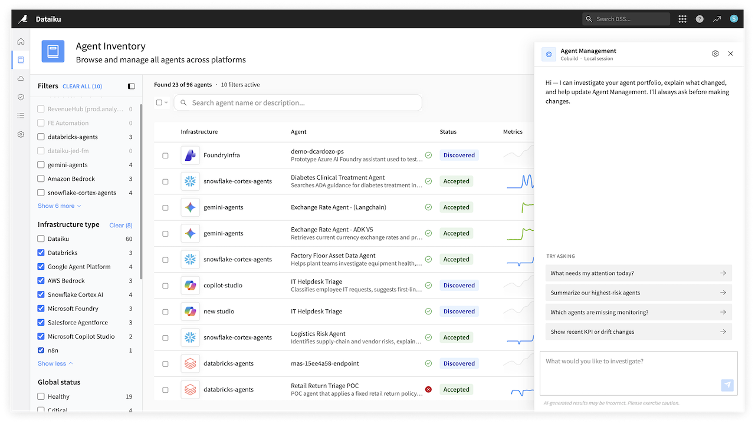Viewport: 755px width, 424px height.
Task: Clear all 10 active filters
Action: click(82, 87)
